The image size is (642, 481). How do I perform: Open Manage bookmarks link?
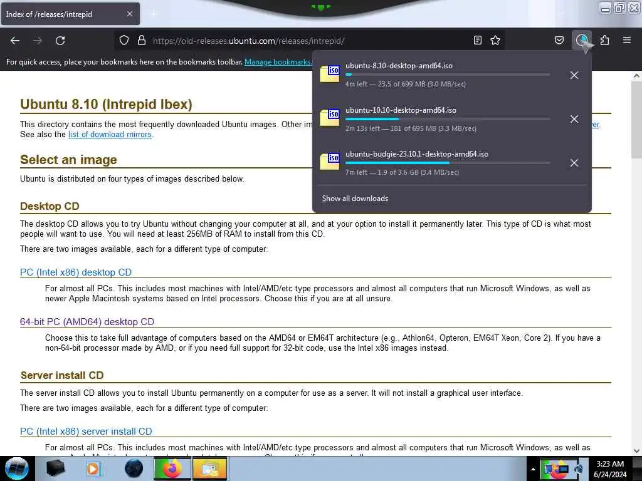point(278,62)
